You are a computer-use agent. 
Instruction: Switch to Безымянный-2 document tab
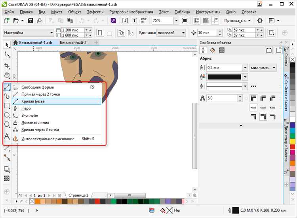coord(73,42)
